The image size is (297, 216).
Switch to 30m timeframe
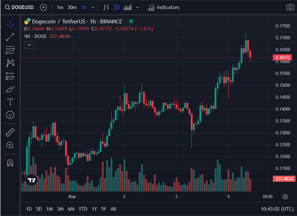tap(72, 7)
